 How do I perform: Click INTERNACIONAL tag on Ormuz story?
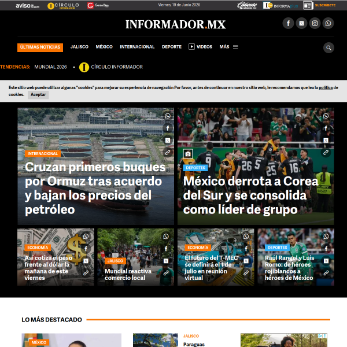coord(43,154)
